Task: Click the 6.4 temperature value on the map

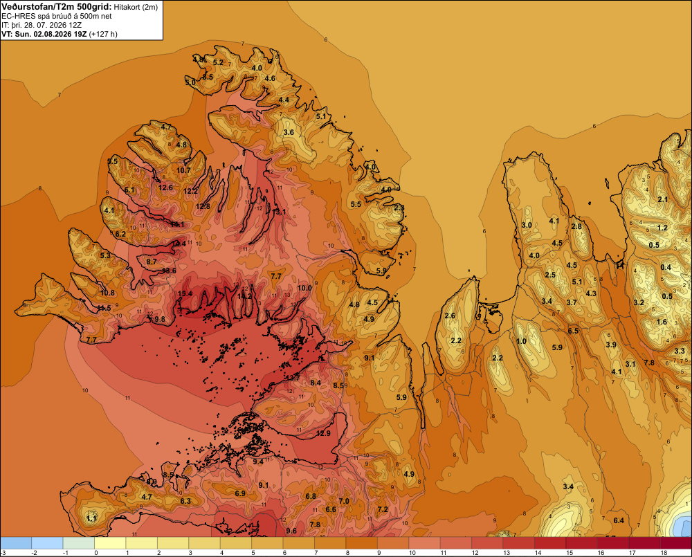Action: tap(619, 520)
